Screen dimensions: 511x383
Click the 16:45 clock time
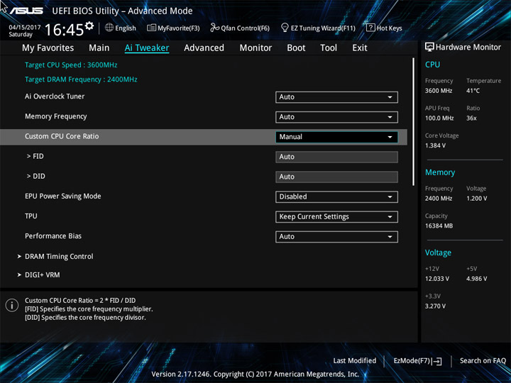click(64, 30)
